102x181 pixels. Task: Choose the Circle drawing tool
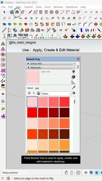click(x=51, y=12)
